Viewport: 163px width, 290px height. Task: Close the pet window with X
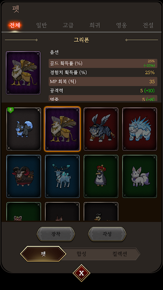click(x=81, y=273)
